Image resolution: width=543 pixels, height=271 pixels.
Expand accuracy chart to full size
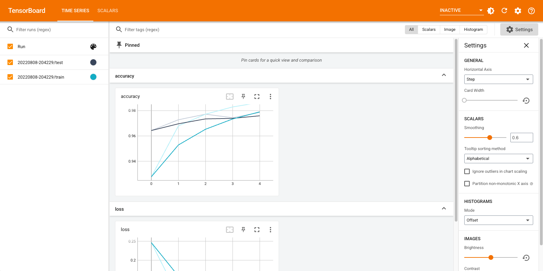point(257,97)
